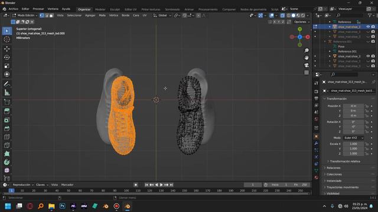
Task: Activate the Measure tool
Action: [x=6, y=92]
